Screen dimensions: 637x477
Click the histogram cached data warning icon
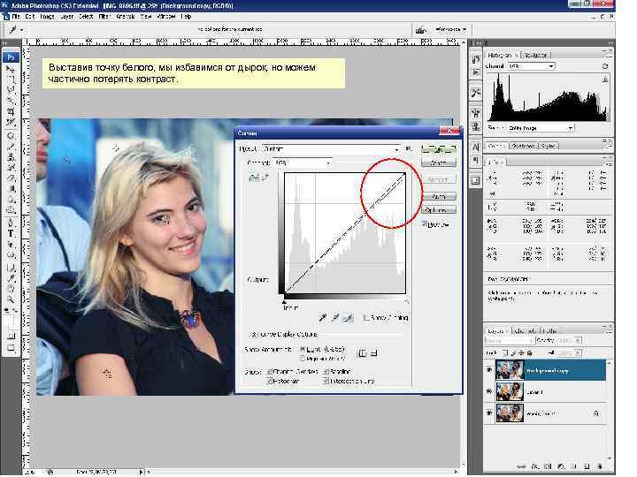coord(605,79)
